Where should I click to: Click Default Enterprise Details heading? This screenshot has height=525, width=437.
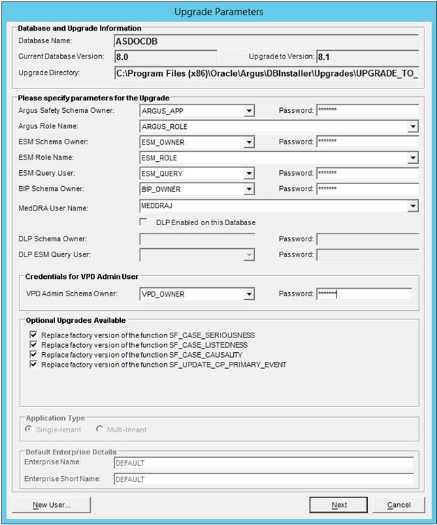click(71, 452)
